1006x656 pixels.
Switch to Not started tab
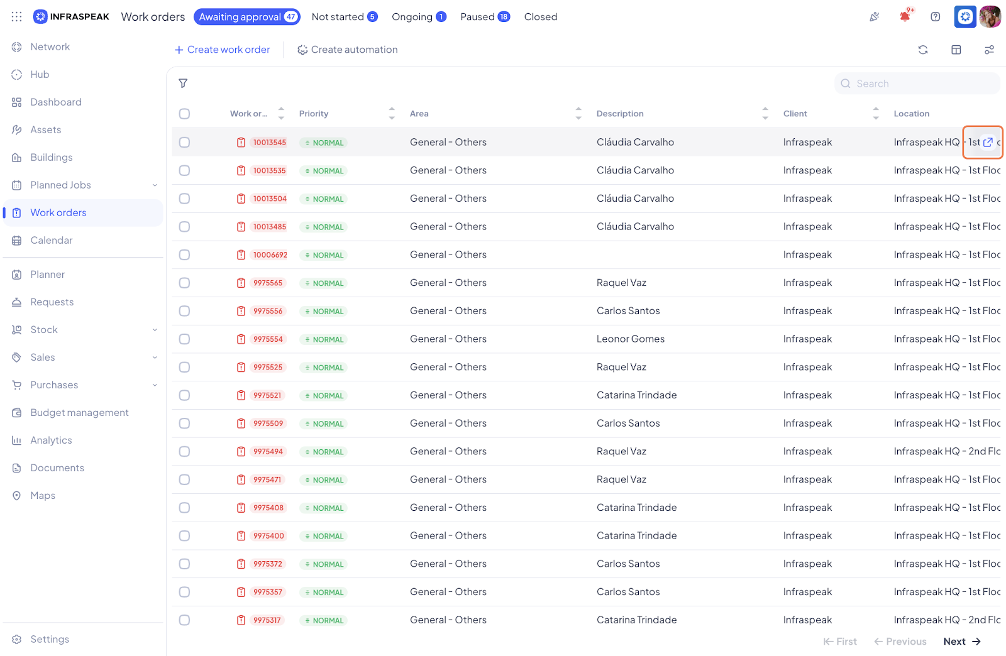tap(345, 17)
